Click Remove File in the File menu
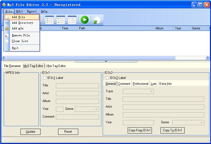211x144 pixels. 21,35
